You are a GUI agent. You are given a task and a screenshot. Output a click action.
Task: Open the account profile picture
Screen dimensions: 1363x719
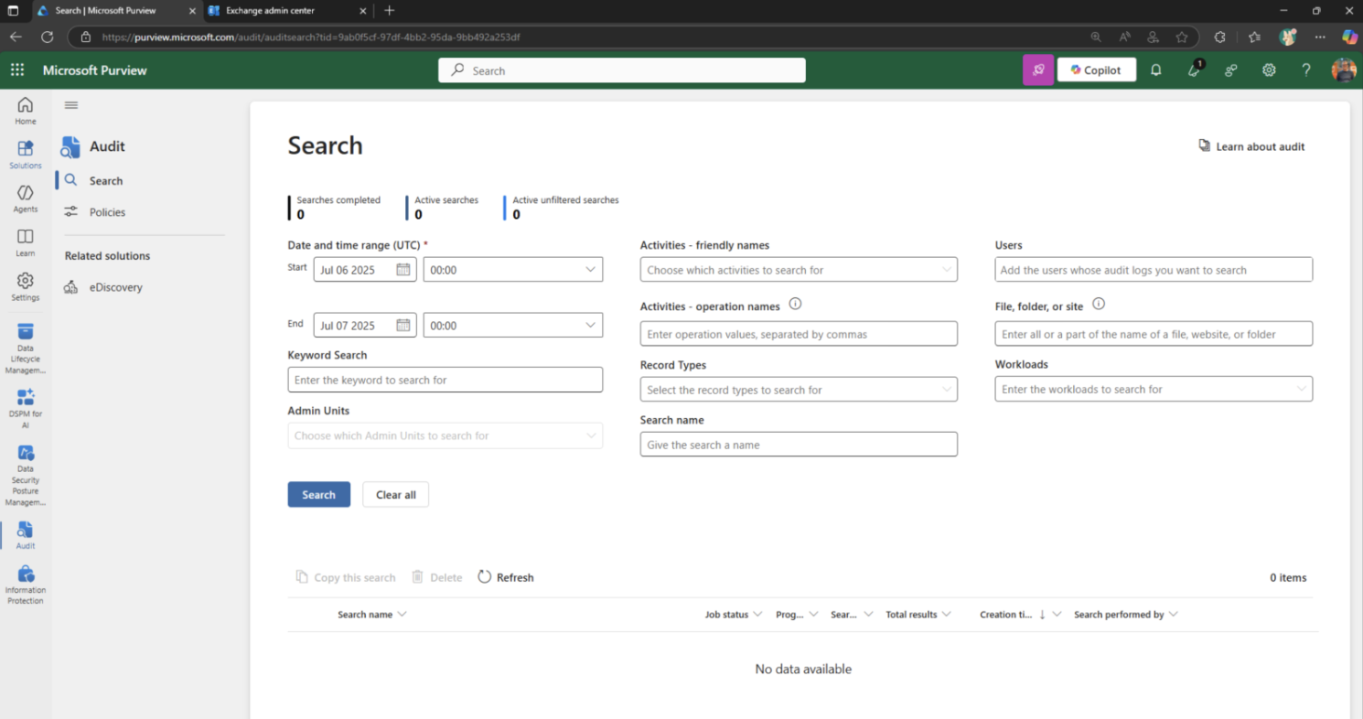coord(1344,70)
